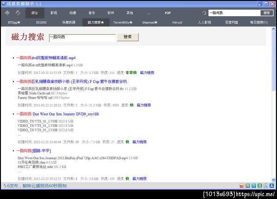Click the file 11月经典回顾.chm
Viewport: 277px width, 199px height.
coord(31,162)
